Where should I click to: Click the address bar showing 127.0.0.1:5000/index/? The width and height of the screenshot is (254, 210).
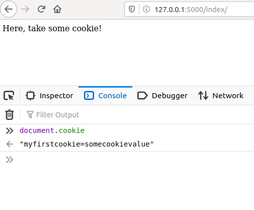(x=191, y=10)
